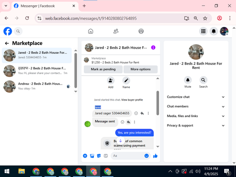This screenshot has width=236, height=177.
Task: Open Jared 2 Beds 2 Bath conversation
Action: [37, 55]
